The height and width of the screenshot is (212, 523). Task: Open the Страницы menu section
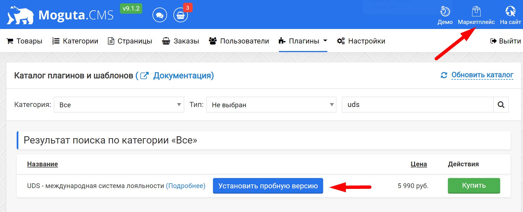[130, 41]
